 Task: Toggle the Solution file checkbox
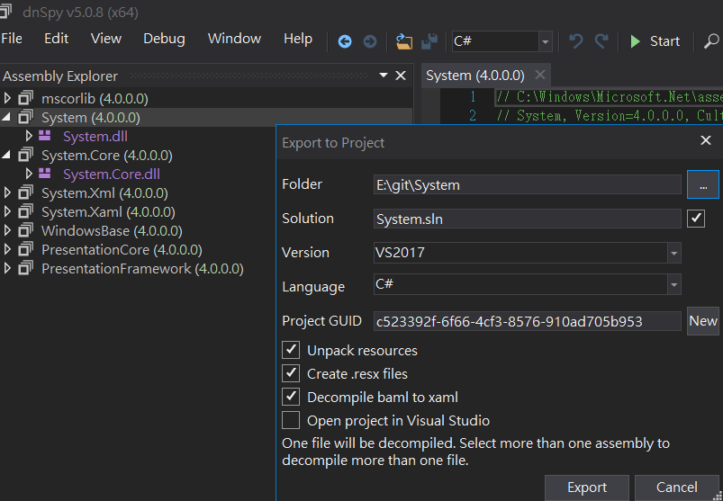[x=695, y=219]
